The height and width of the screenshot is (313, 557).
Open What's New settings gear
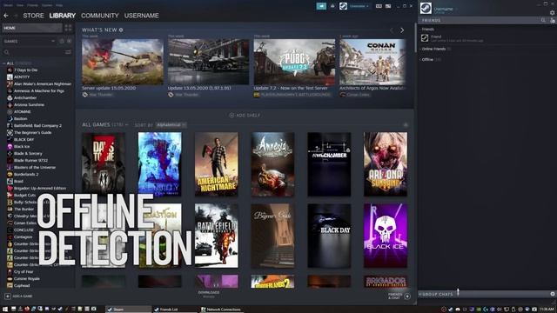point(121,30)
